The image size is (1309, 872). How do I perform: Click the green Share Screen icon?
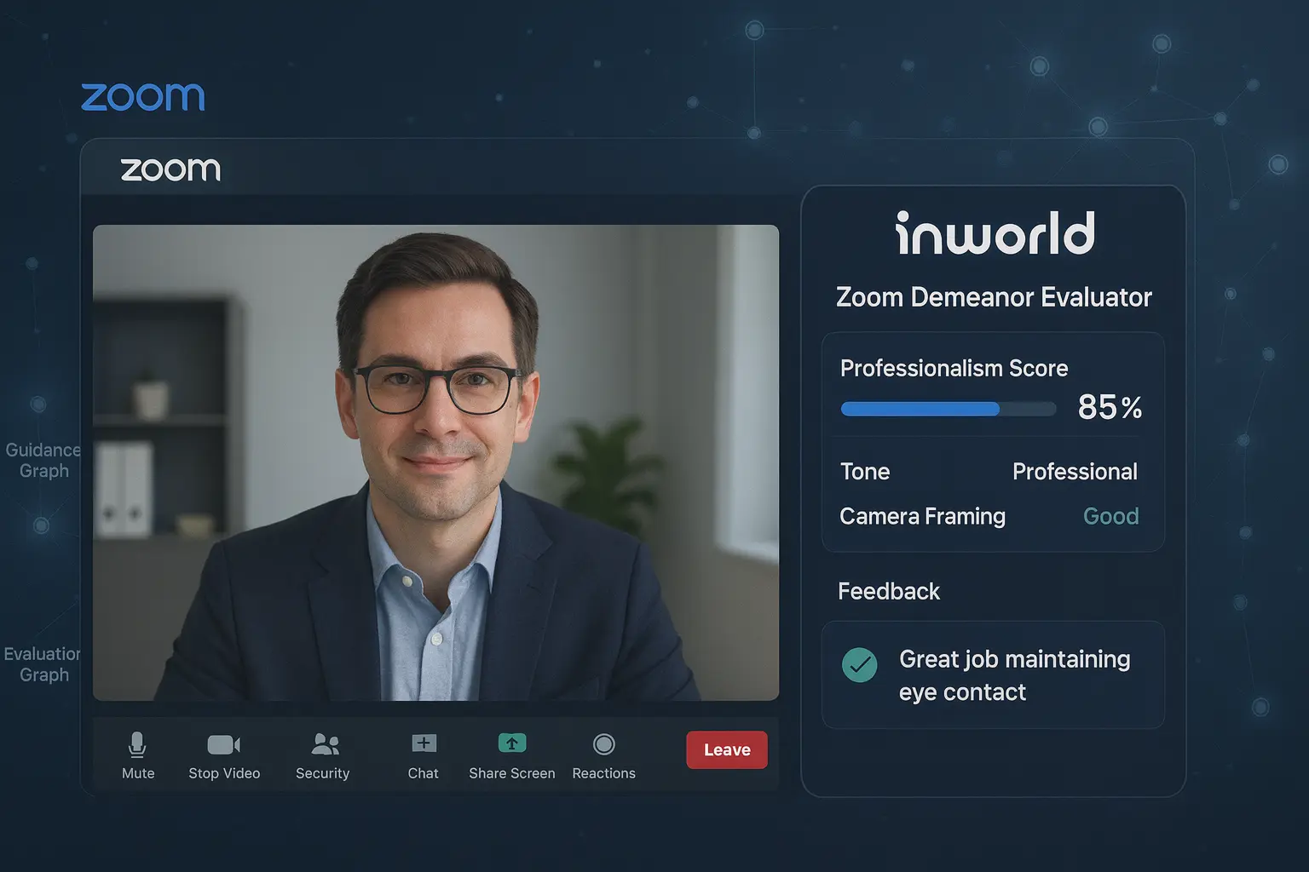(511, 743)
